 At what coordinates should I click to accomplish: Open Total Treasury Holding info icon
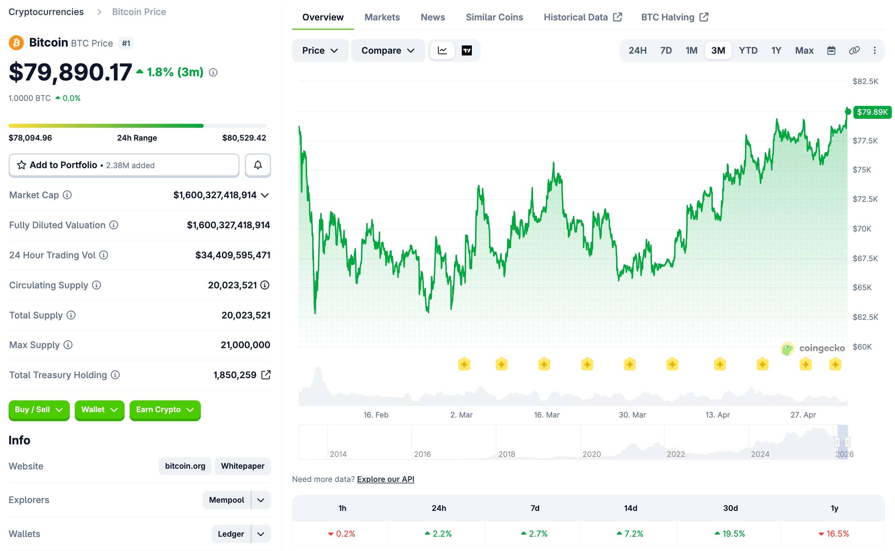pyautogui.click(x=115, y=375)
